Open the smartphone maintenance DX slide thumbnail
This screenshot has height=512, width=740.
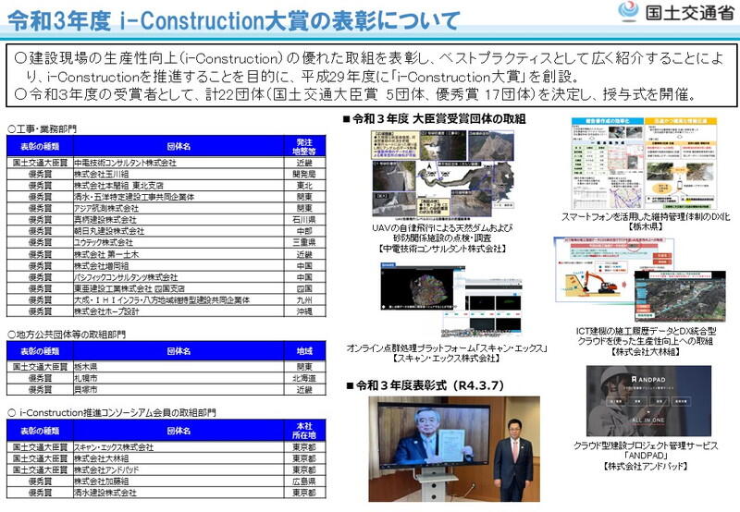pyautogui.click(x=644, y=164)
